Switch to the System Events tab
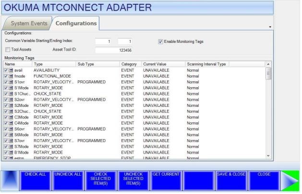Screen dimensions: 302x194 pos(27,24)
